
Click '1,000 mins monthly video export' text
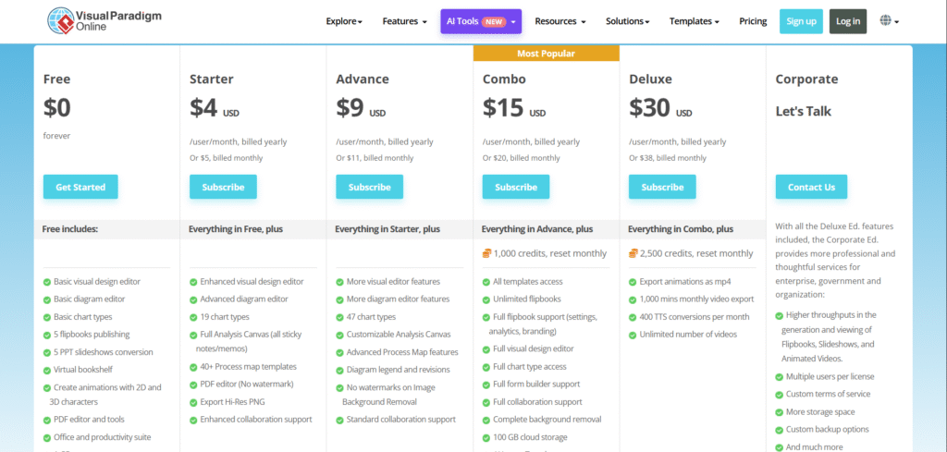(x=696, y=299)
